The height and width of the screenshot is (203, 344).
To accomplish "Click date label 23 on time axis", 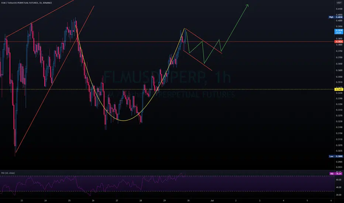I will [x=22, y=200].
